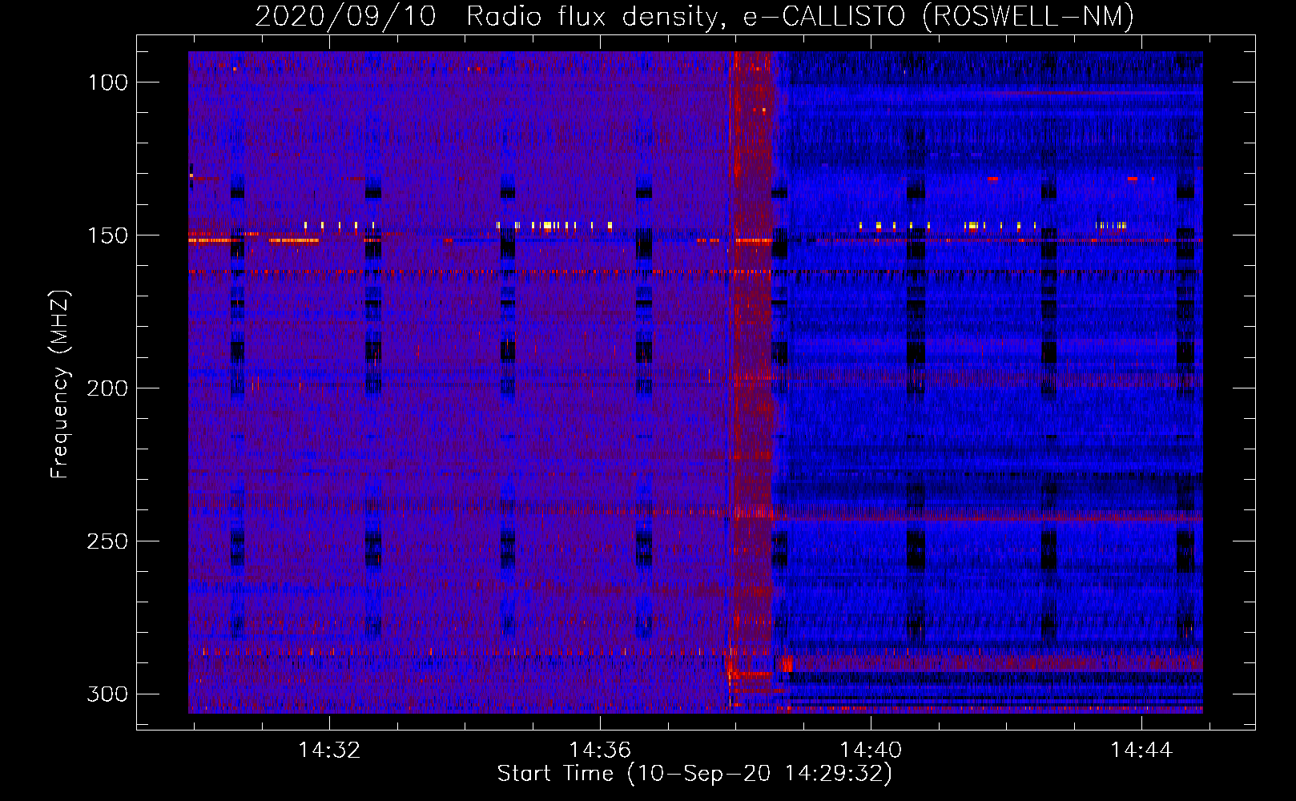Click the plot title '2020/09/10 Radio flux density'
This screenshot has height=801, width=1296.
tap(694, 16)
